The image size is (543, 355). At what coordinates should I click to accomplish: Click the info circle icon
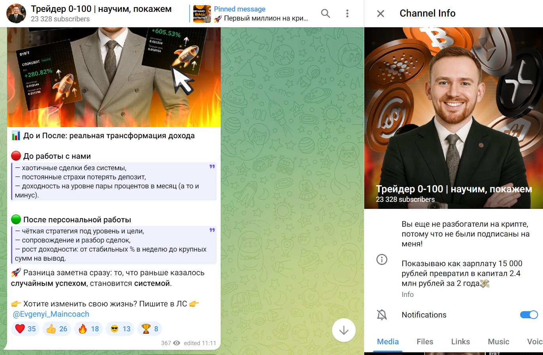(x=382, y=259)
